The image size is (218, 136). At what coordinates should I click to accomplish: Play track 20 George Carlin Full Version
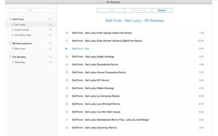click(134, 33)
